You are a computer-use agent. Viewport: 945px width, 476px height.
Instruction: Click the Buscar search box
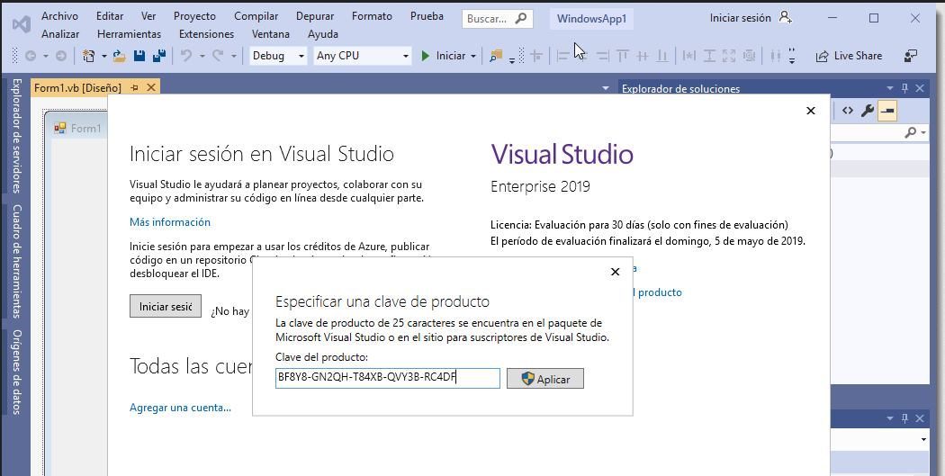click(497, 19)
